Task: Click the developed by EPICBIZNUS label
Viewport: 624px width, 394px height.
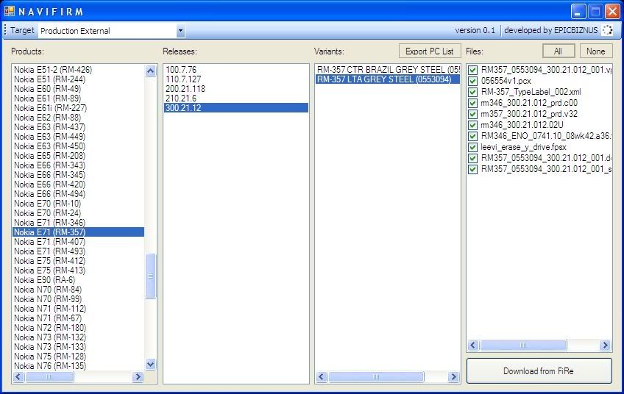Action: tap(550, 30)
